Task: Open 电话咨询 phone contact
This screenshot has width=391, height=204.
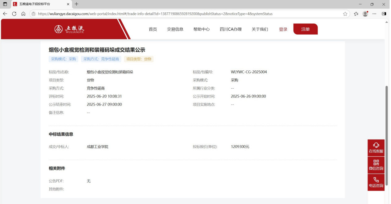Action: [x=376, y=182]
